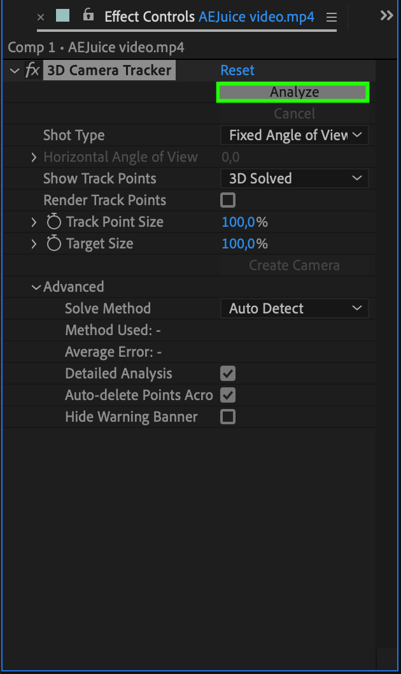Screen dimensions: 401x674
Task: Toggle the panel lock icon
Action: (x=88, y=15)
